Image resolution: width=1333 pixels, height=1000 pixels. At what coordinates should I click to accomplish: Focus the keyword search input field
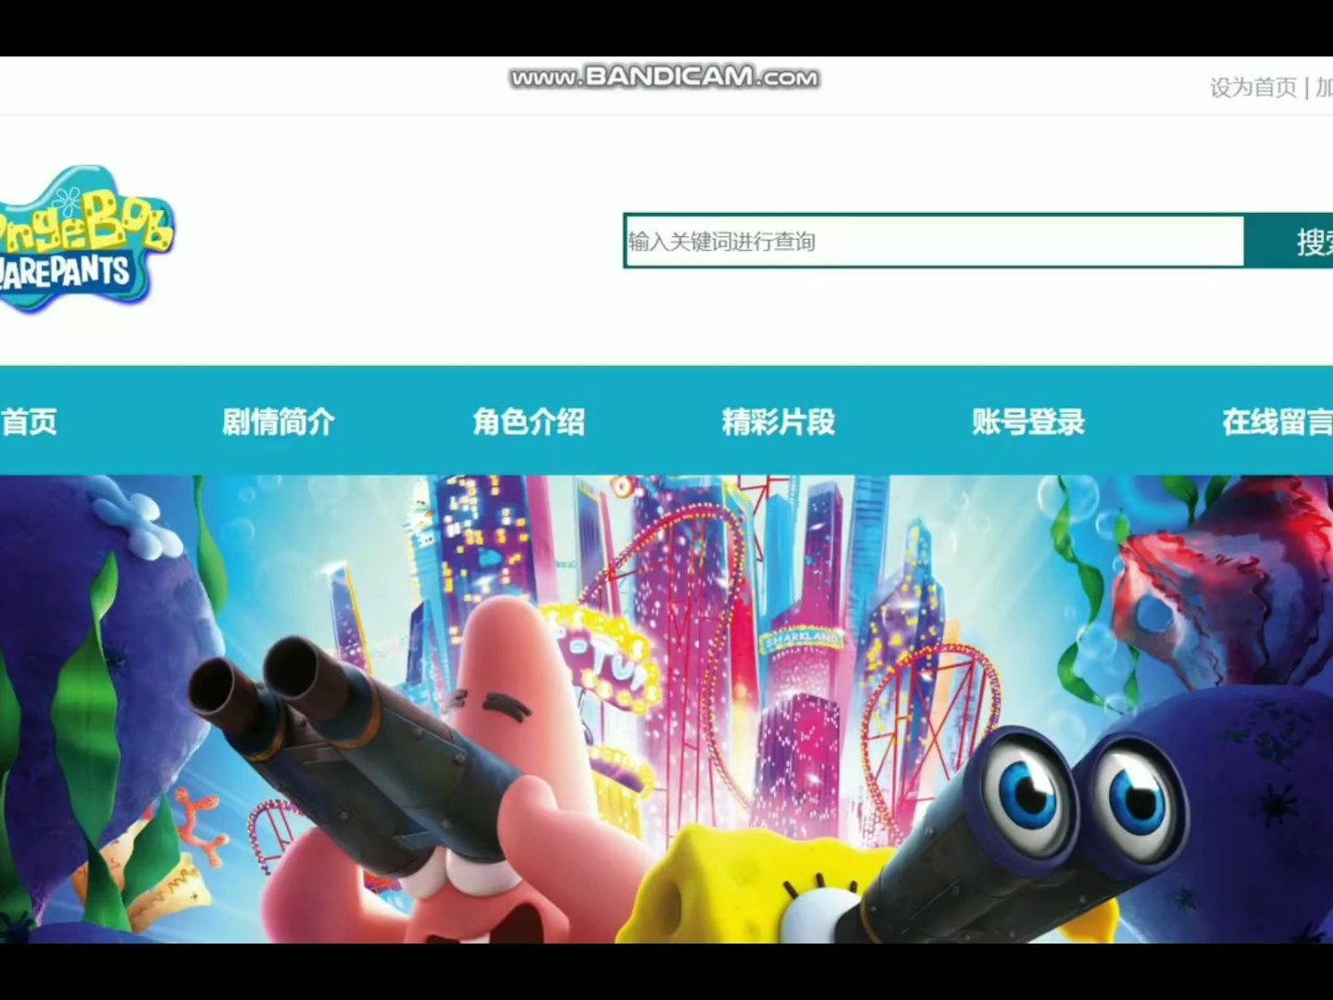(934, 242)
